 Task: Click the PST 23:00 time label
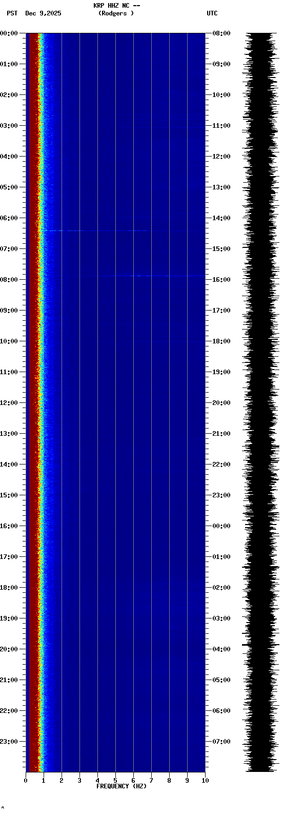point(9,742)
